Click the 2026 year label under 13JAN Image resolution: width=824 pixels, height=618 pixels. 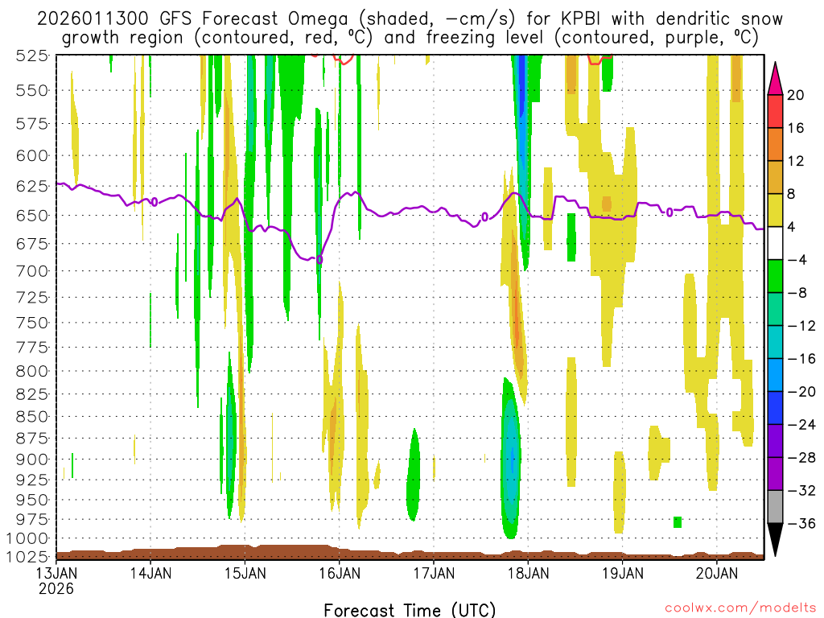[56, 588]
